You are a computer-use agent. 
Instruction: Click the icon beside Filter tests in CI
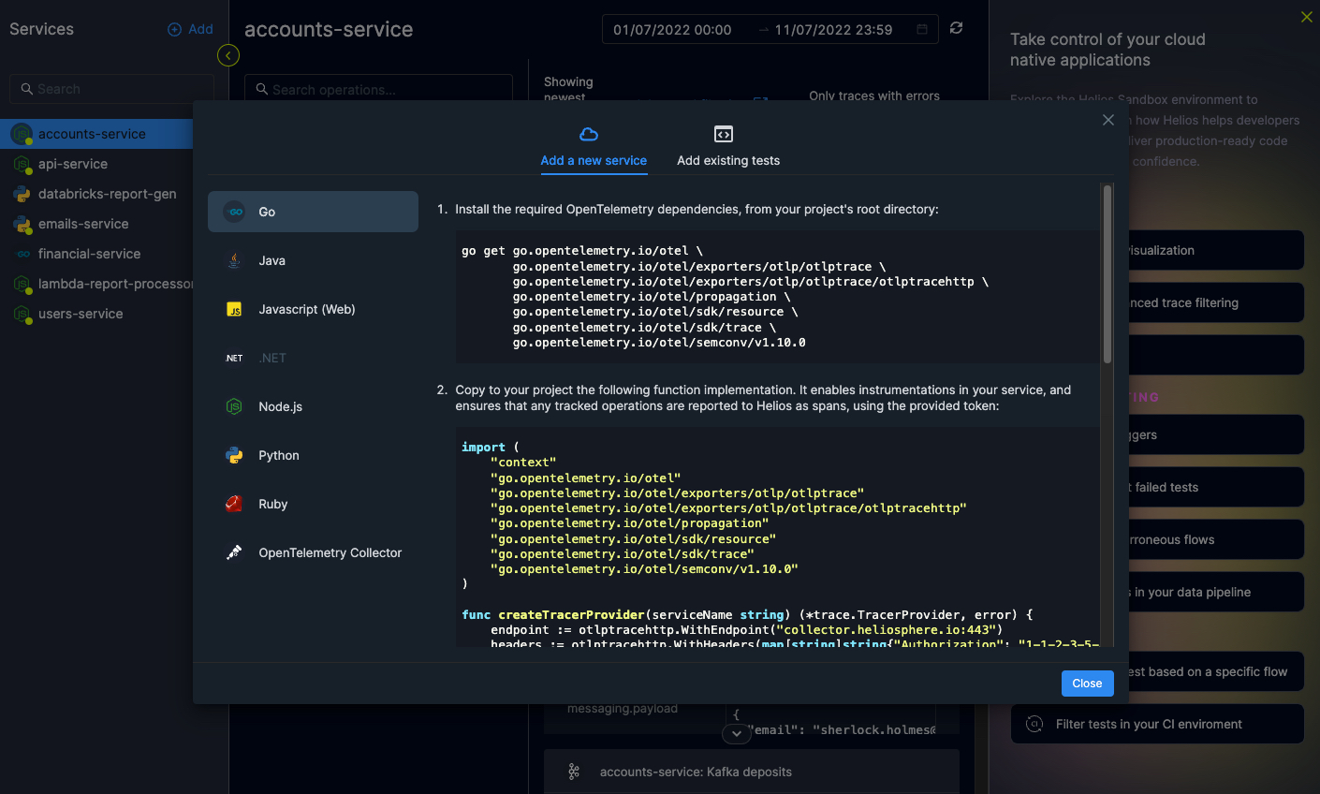[1034, 724]
